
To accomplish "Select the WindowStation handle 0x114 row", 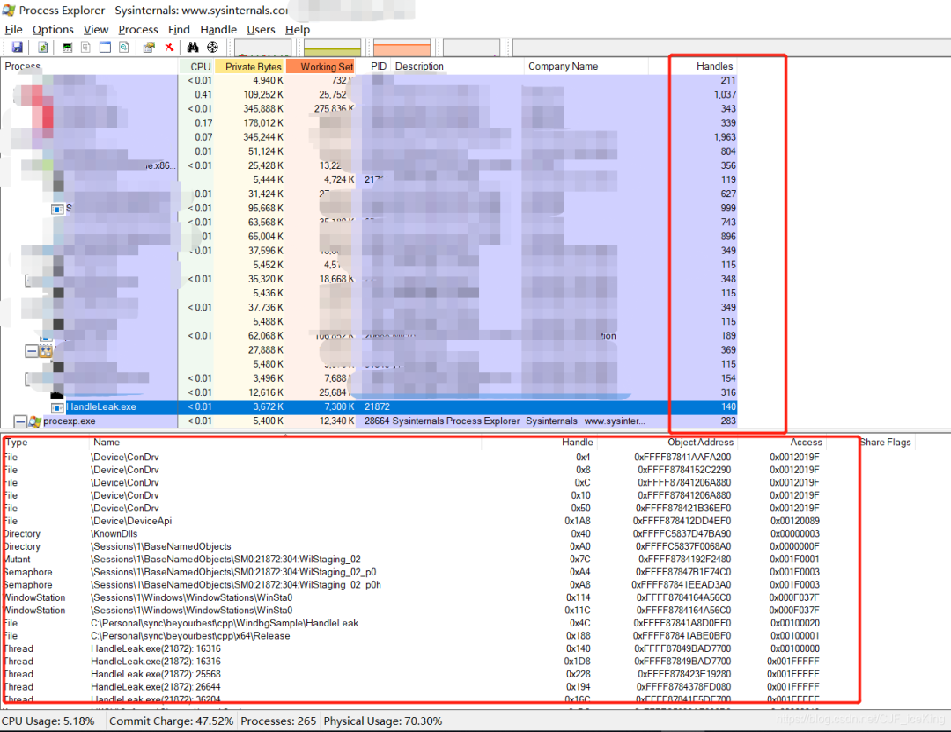I will coord(415,597).
